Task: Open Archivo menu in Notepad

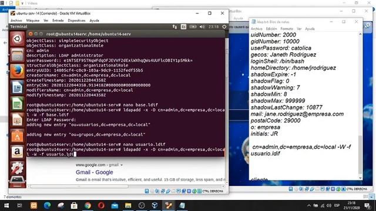Action: tap(256, 29)
